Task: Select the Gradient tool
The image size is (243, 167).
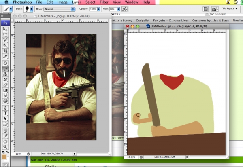Action: (5, 90)
